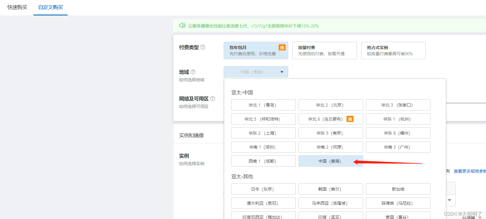Select region 华北 6（乌兰察布）

pyautogui.click(x=331, y=119)
